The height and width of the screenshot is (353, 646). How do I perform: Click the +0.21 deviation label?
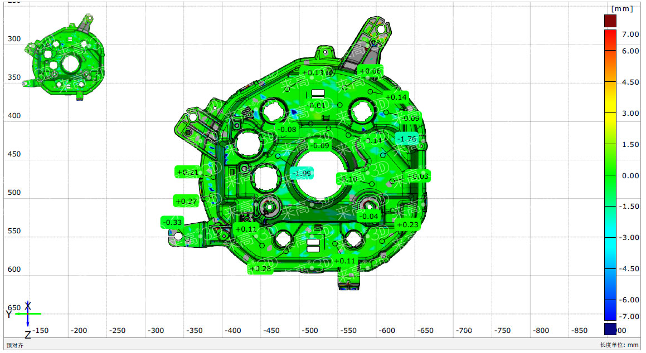(187, 173)
